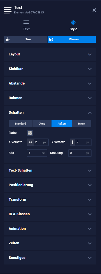Viewport: 101px width, 274px height.
Task: Close the Text panel with X
Action: (x=94, y=10)
